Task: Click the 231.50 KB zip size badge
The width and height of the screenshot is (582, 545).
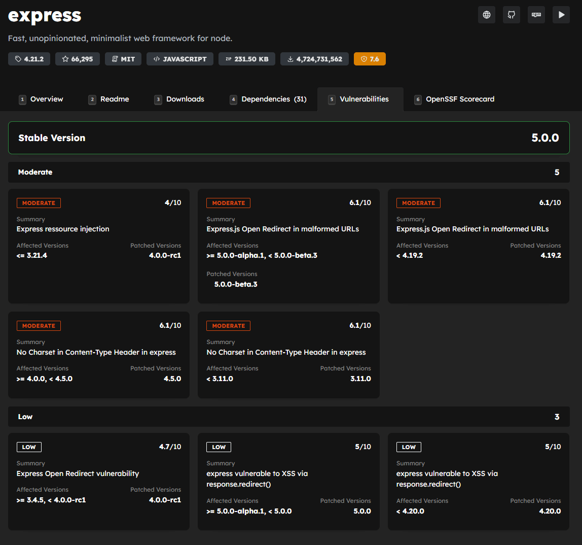Action: [x=247, y=59]
